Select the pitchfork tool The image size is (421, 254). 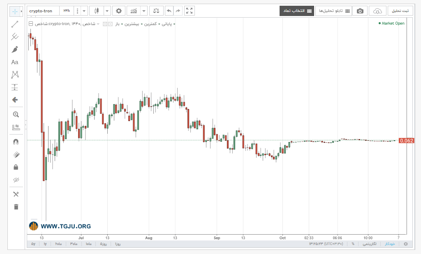(15, 37)
